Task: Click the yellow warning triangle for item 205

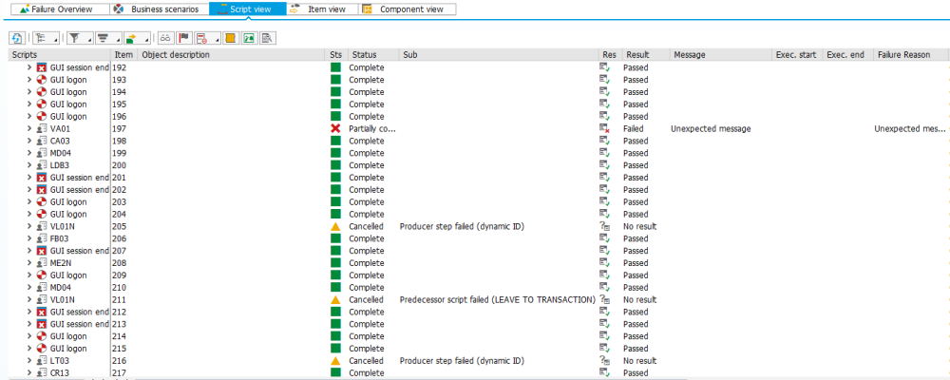Action: (335, 226)
